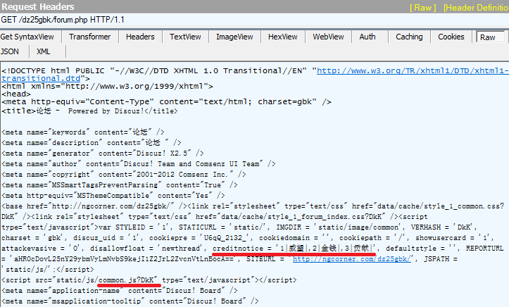This screenshot has height=307, width=509.
Task: Click the MSSmartTagsPreventParsing meta line
Action: coord(120,185)
